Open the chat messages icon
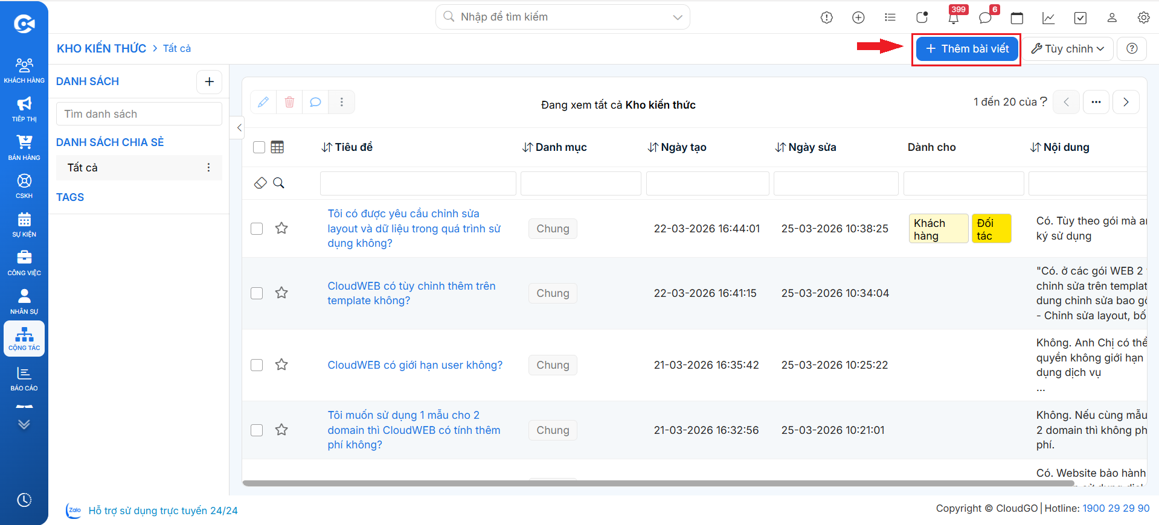The width and height of the screenshot is (1159, 525). click(985, 17)
